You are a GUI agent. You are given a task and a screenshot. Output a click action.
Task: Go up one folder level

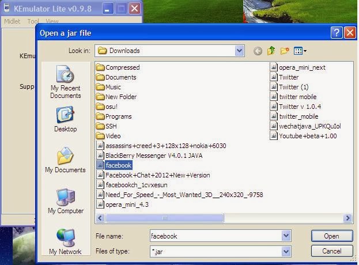pos(271,51)
